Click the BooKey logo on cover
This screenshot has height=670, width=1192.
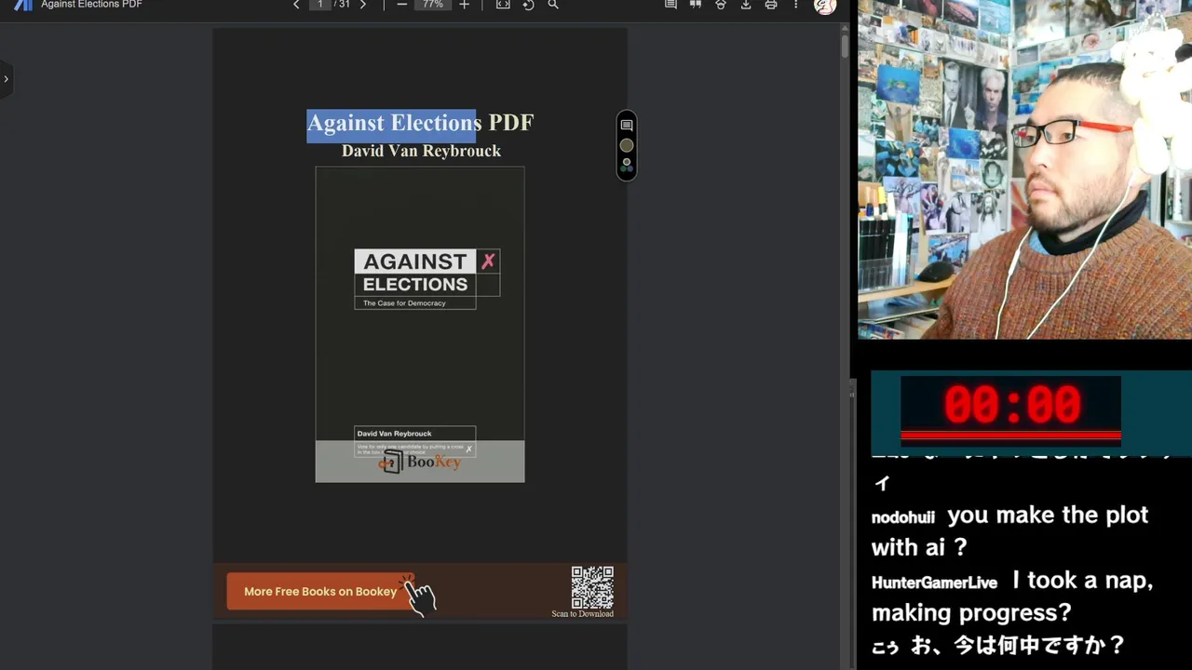coord(420,462)
